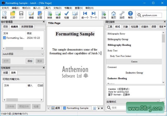The image size is (167, 116).
Task: Close the 调控面板 panel
Action: tap(165, 22)
